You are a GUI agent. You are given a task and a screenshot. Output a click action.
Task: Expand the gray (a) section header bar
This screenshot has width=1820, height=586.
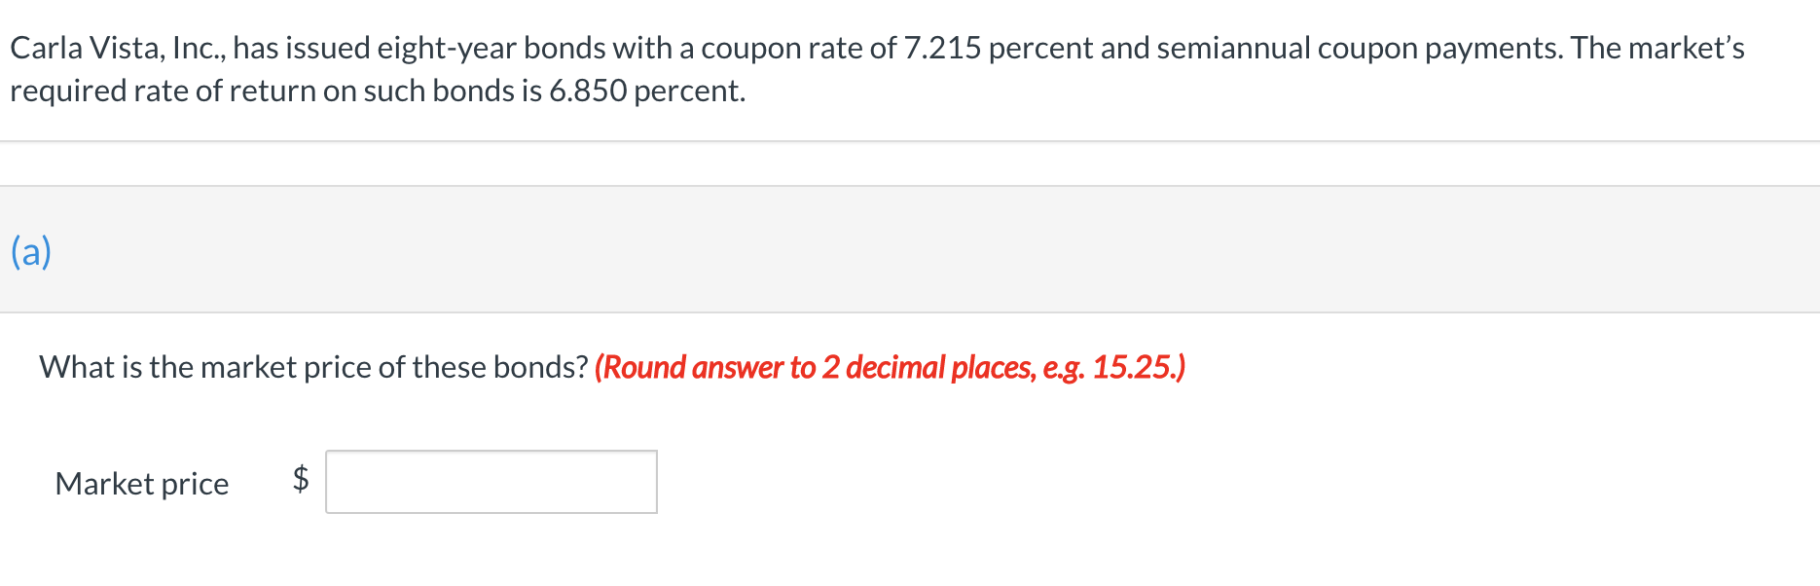910,249
